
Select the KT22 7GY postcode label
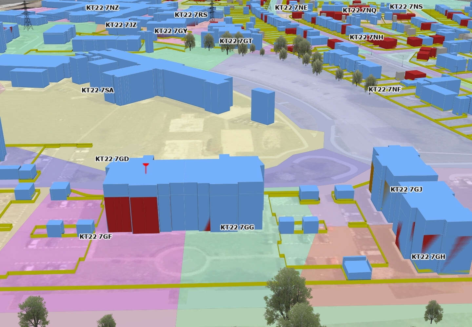[171, 31]
